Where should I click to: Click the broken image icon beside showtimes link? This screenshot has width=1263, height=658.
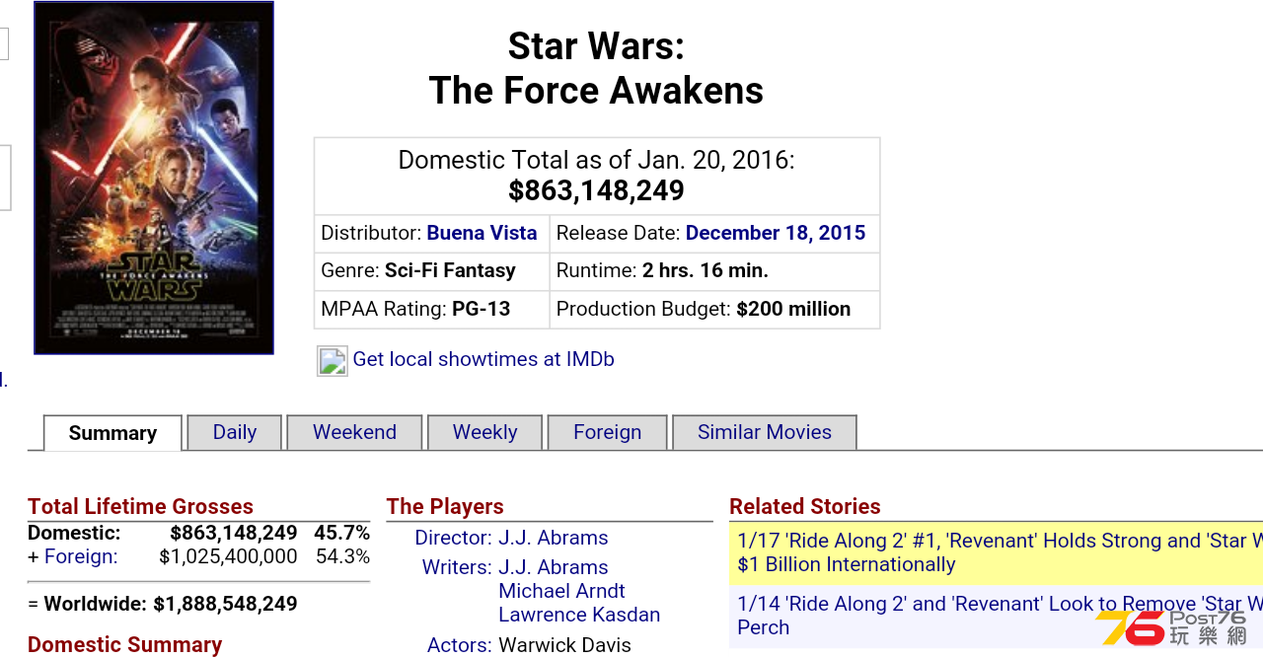click(333, 361)
